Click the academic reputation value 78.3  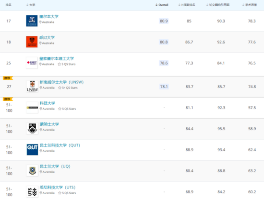coord(252,21)
